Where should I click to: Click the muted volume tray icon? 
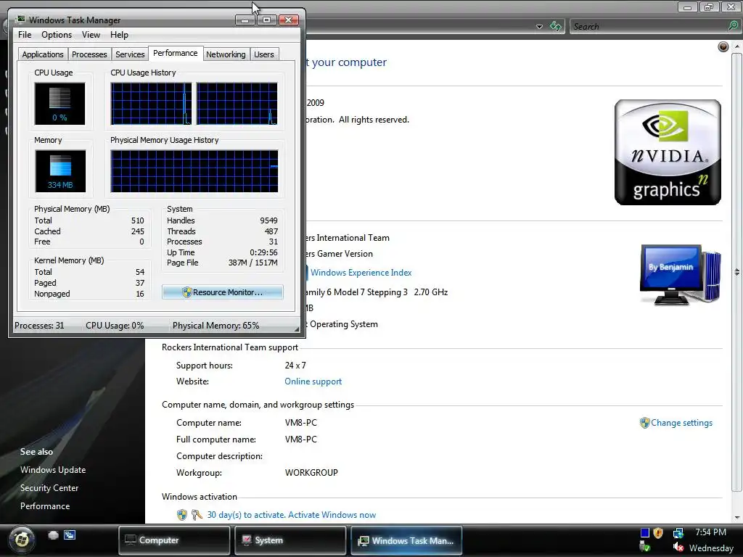point(678,548)
